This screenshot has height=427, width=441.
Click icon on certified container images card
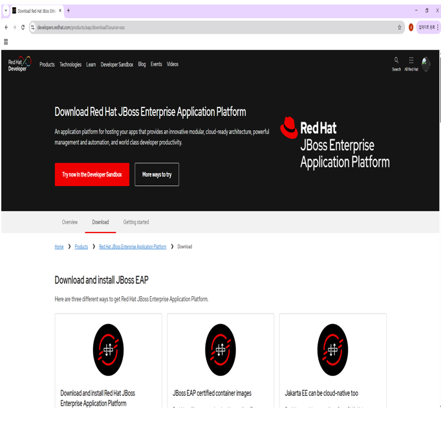(x=220, y=349)
